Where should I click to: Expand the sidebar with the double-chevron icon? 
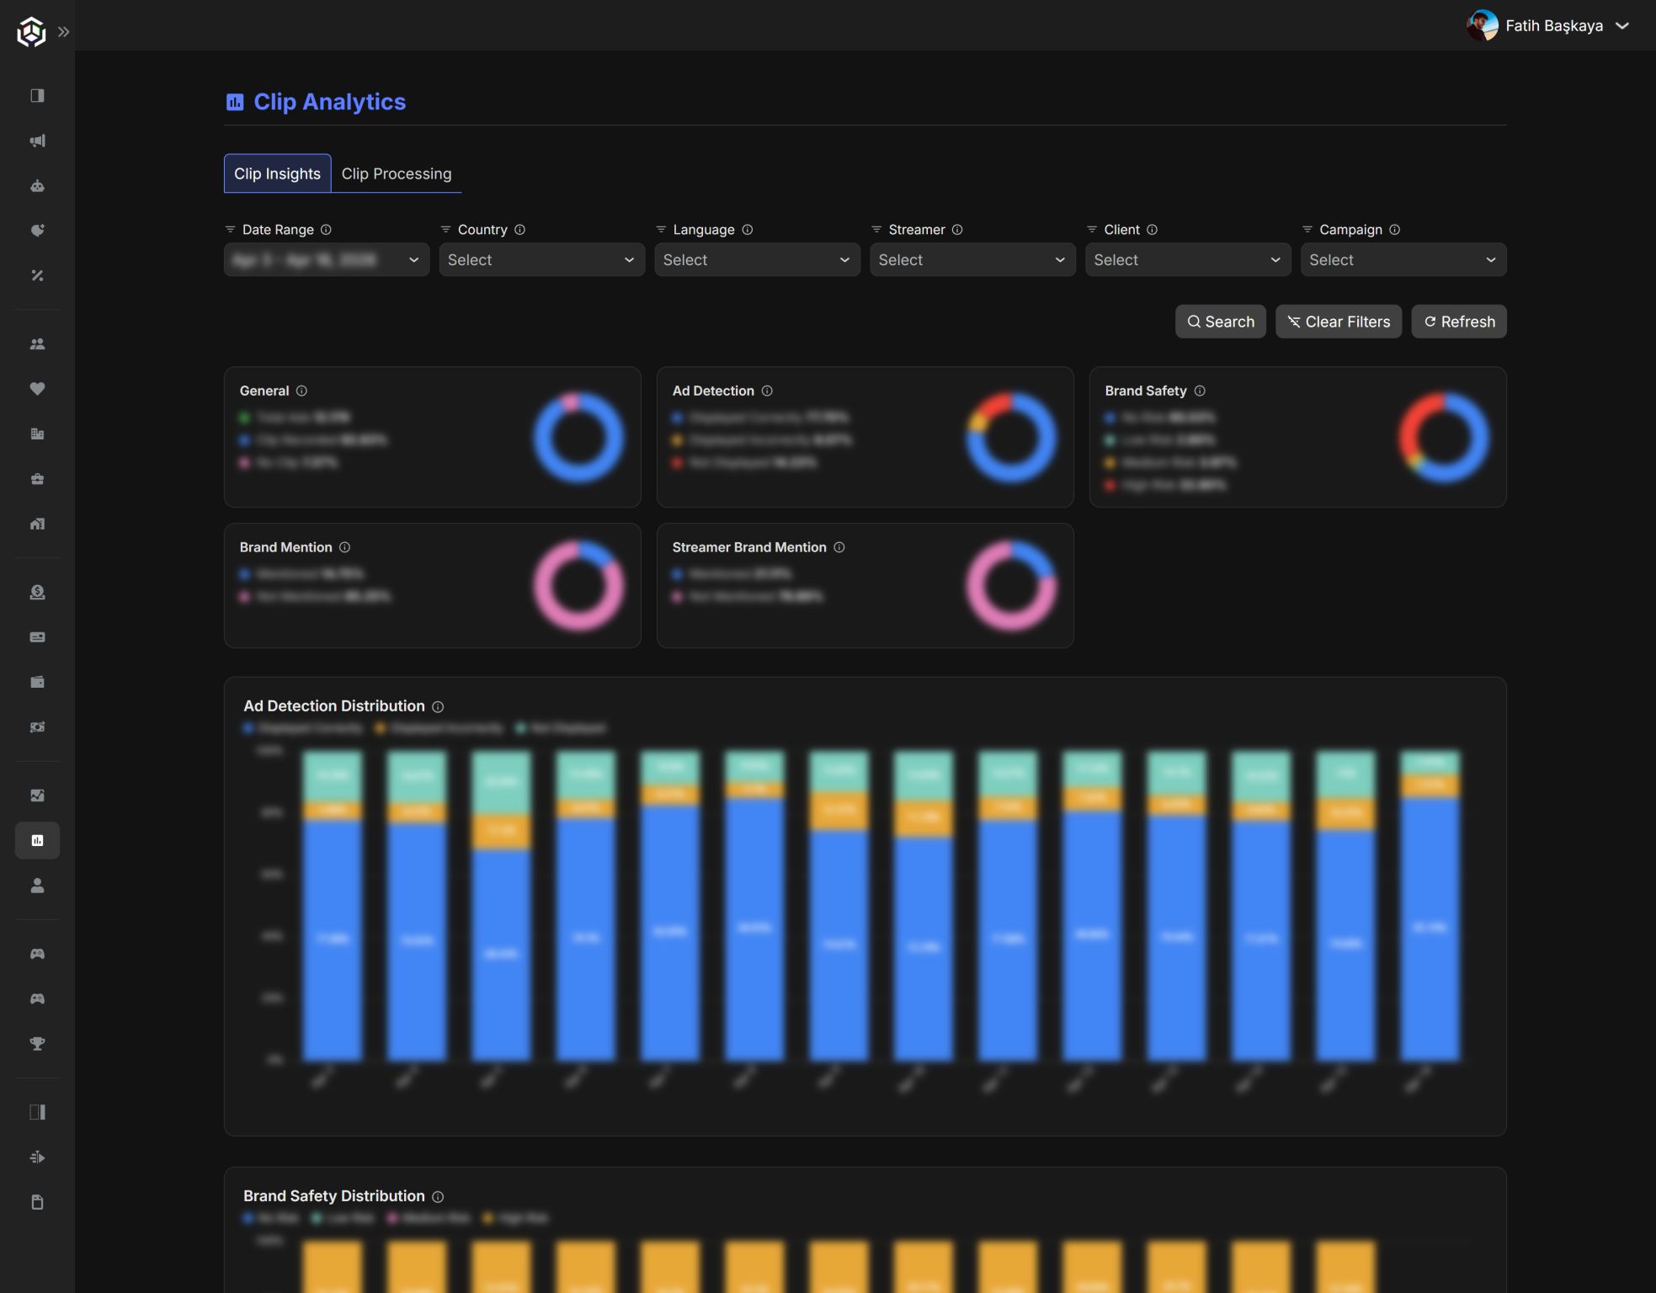63,32
